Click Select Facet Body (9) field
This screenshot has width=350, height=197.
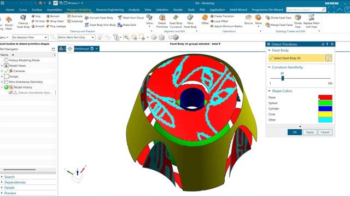(x=296, y=58)
